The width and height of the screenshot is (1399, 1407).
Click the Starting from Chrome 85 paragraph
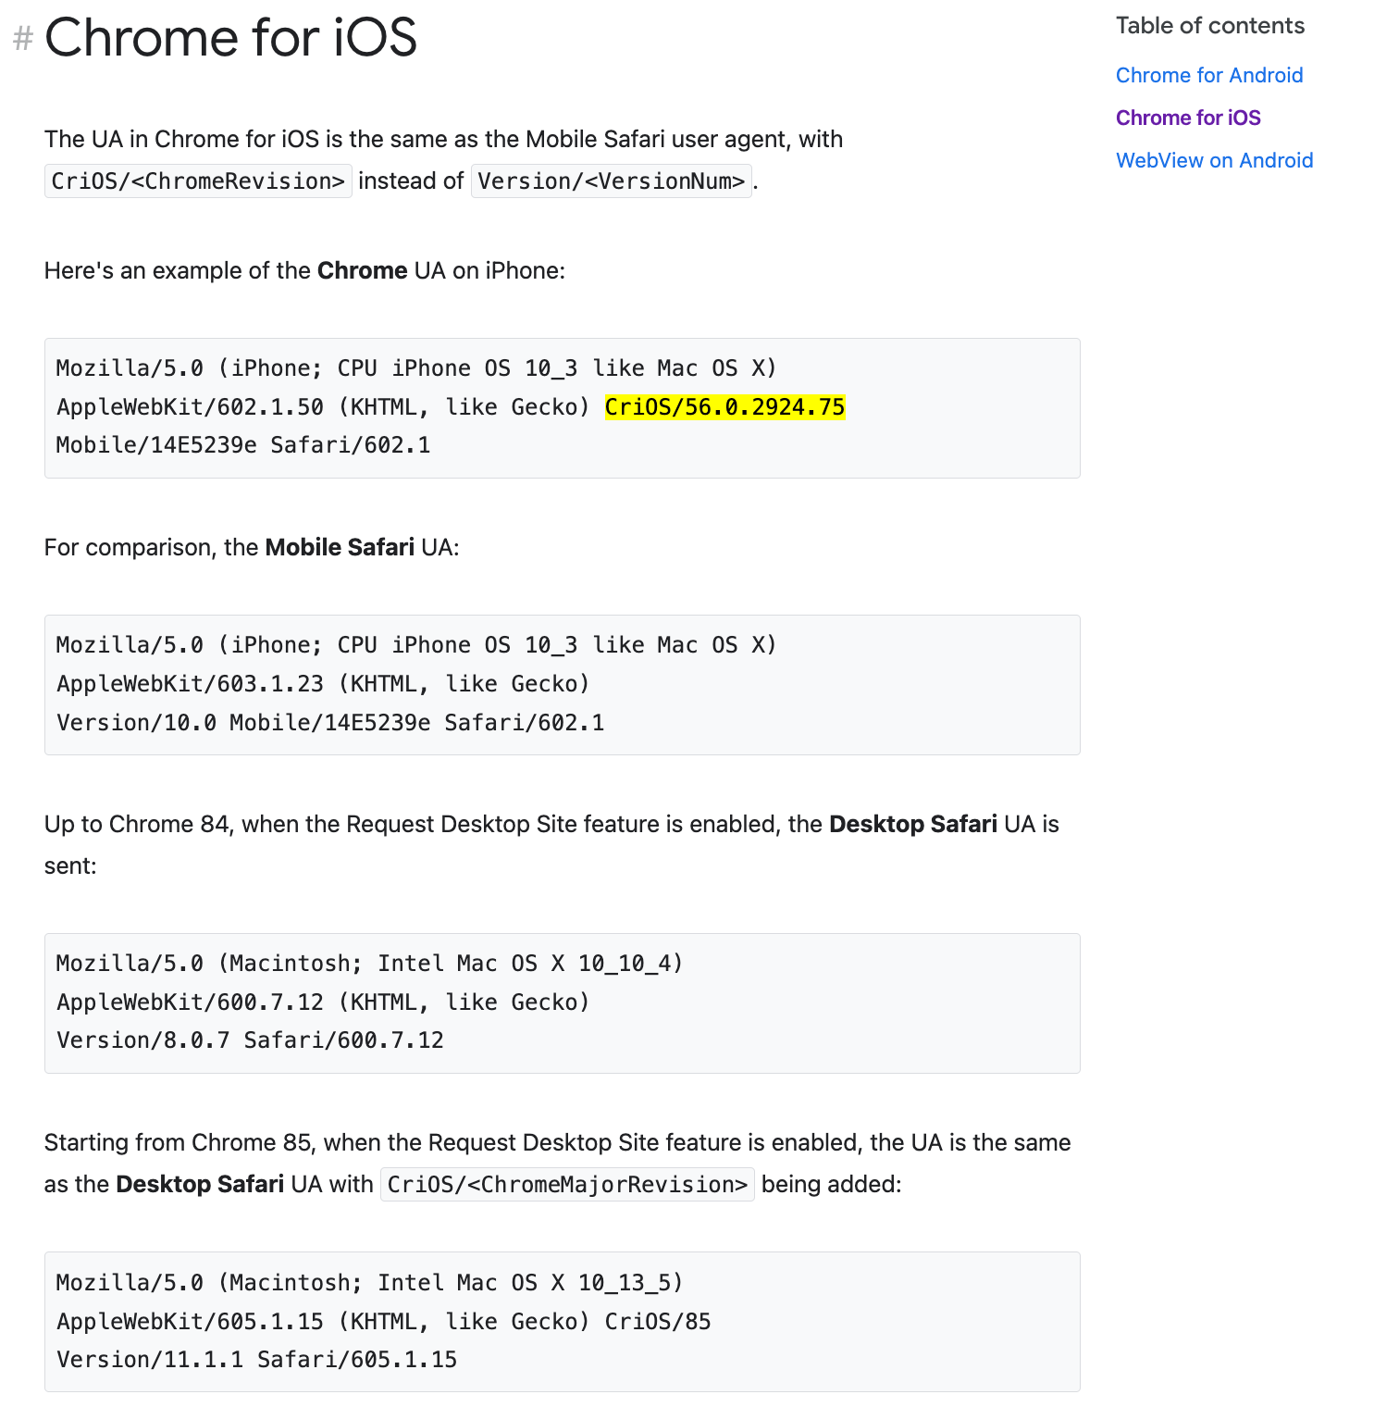click(558, 1164)
